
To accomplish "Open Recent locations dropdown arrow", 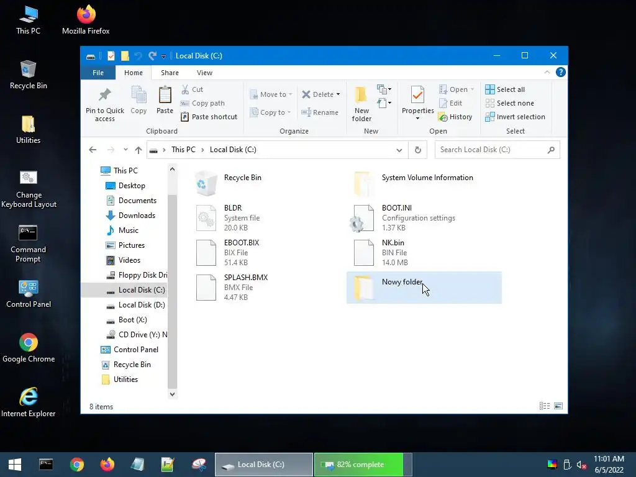I will click(125, 150).
